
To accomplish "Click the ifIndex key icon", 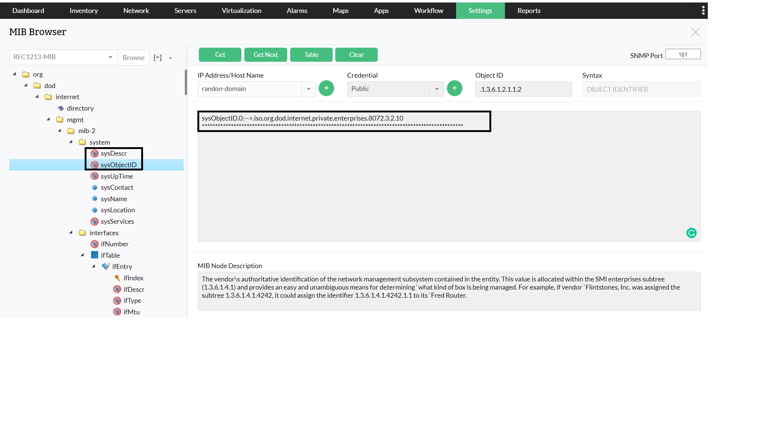I will tap(117, 278).
